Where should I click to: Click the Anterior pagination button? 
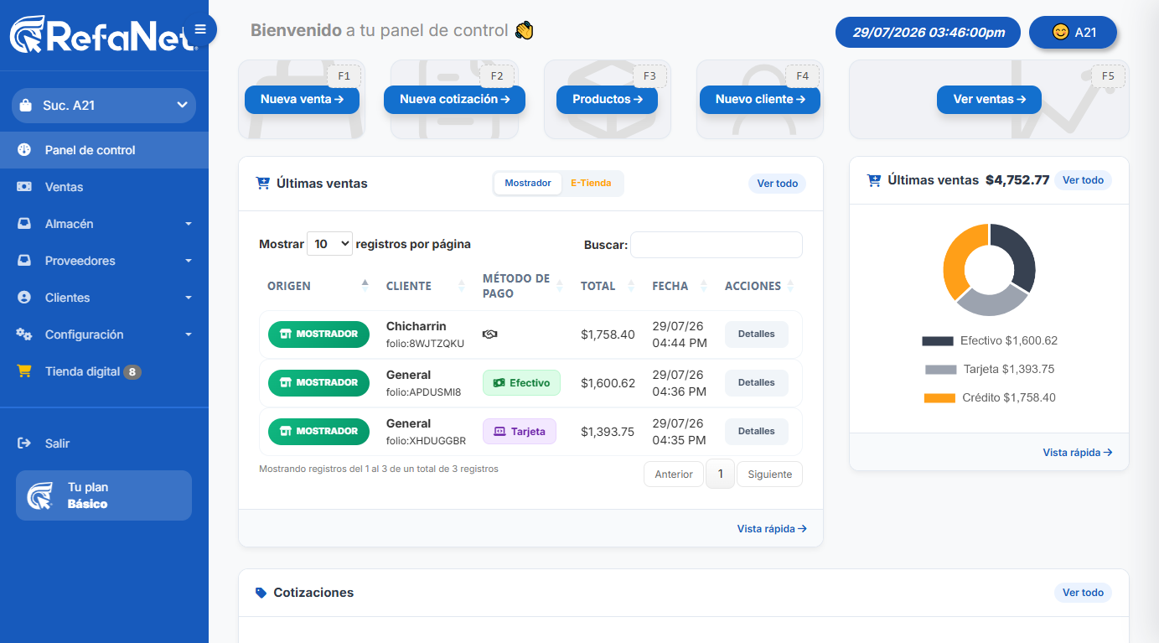tap(674, 474)
